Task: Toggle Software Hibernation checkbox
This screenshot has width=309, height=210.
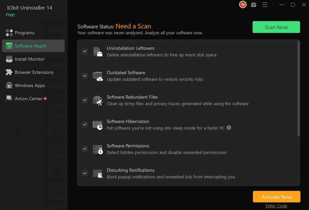Action: 85,125
